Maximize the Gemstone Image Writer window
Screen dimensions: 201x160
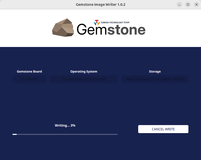pos(188,5)
